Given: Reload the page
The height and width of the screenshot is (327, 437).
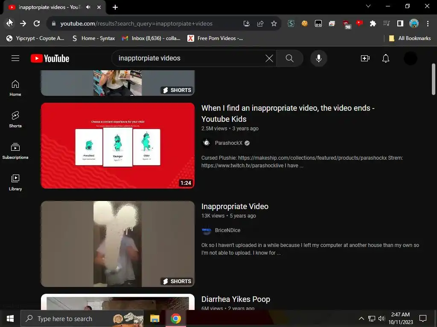Looking at the screenshot, I should click(x=37, y=23).
